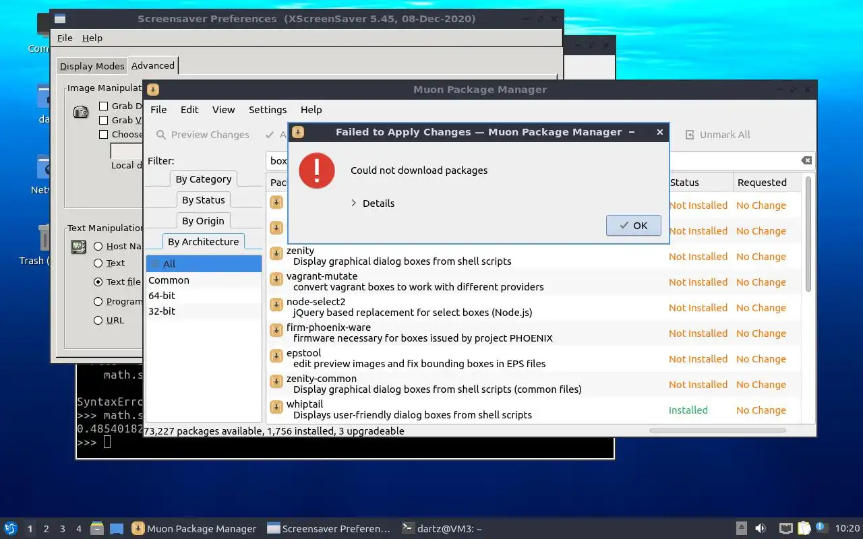Switch to the Screensaver Preferences taskbar button
Image resolution: width=863 pixels, height=539 pixels.
329,529
